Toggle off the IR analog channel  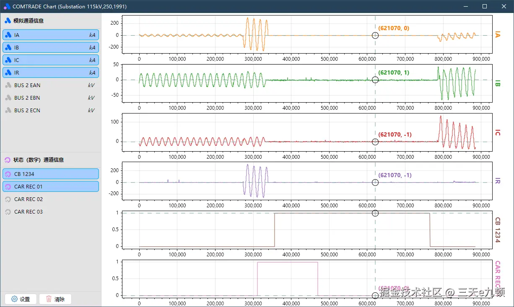(x=51, y=73)
